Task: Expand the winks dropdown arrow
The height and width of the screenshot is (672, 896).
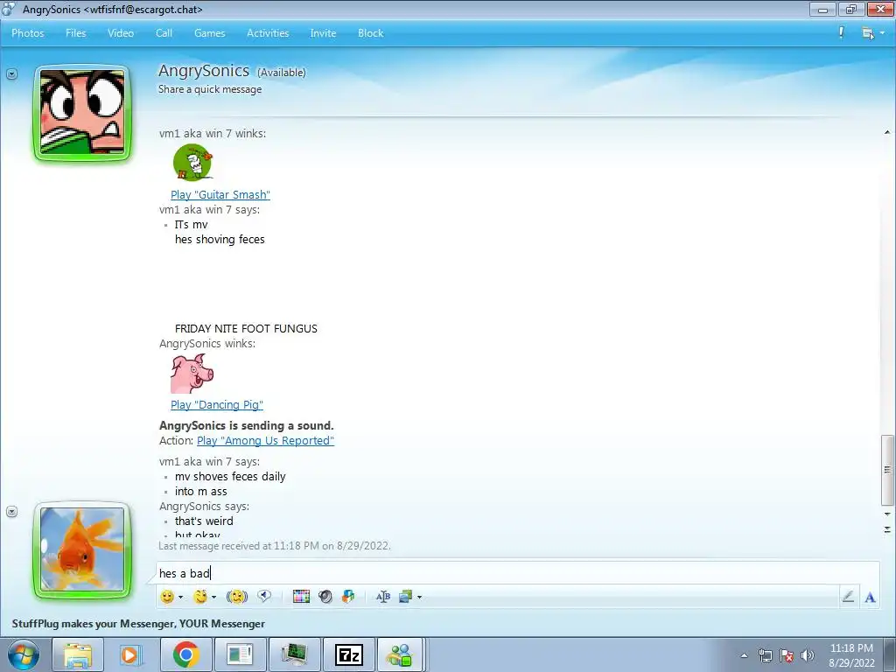Action: coord(213,597)
